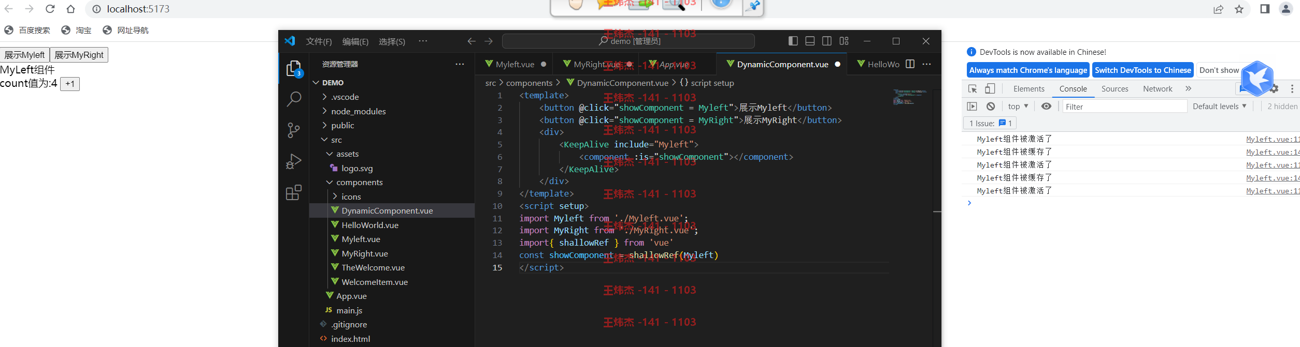The width and height of the screenshot is (1300, 347).
Task: Increment count with the +1 button
Action: (70, 84)
